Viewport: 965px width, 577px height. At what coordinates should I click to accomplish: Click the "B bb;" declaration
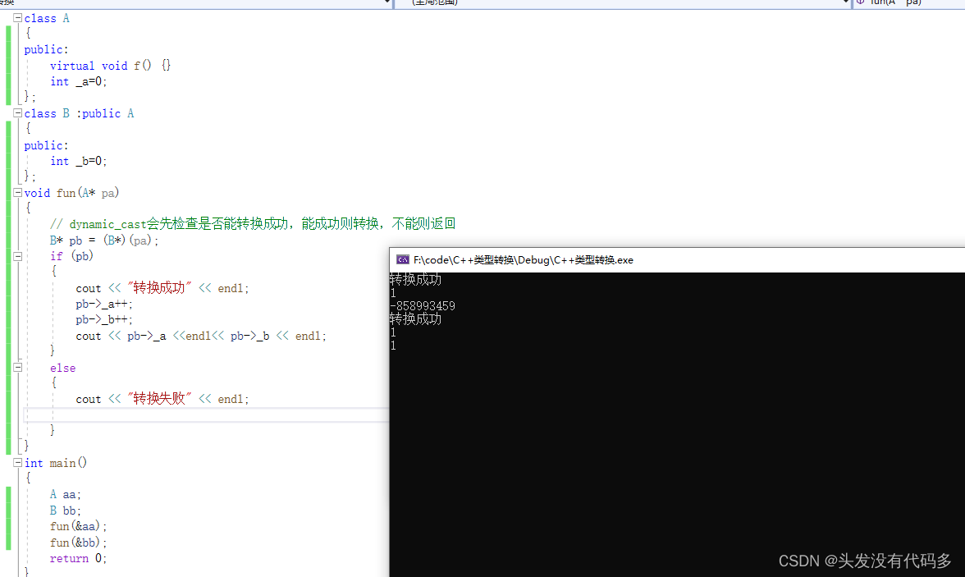coord(66,511)
